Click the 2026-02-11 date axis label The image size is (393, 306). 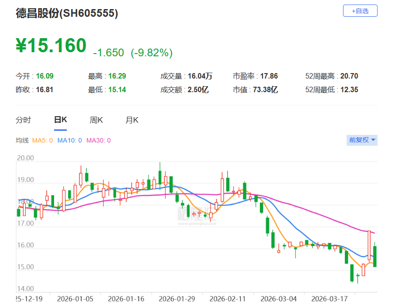pyautogui.click(x=228, y=299)
